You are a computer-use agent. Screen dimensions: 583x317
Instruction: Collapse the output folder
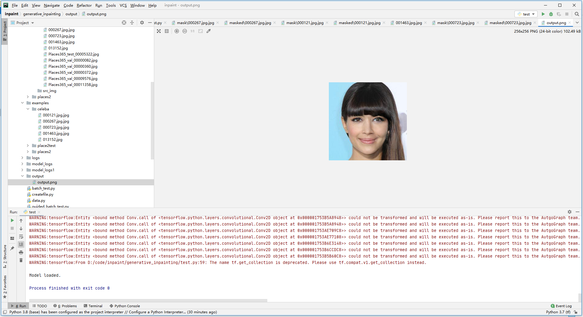coord(22,176)
